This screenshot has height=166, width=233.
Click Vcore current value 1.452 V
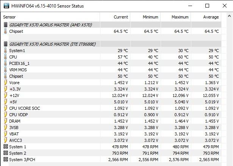pos(121,83)
